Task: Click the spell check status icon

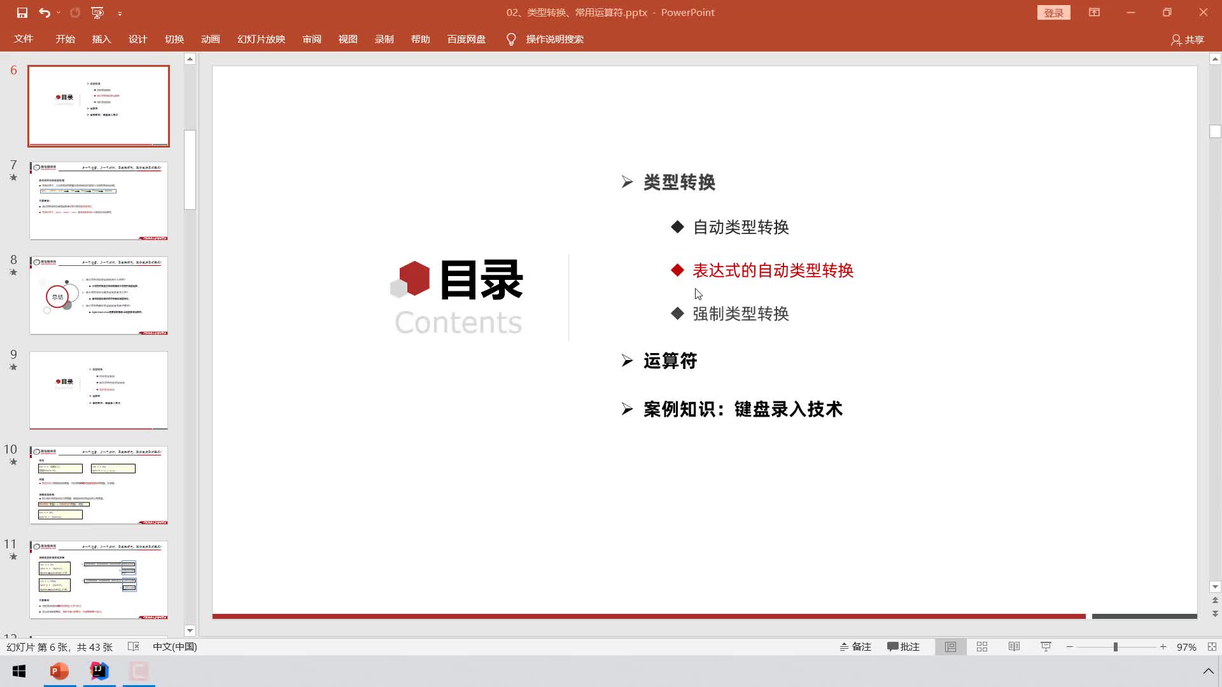Action: click(x=133, y=646)
